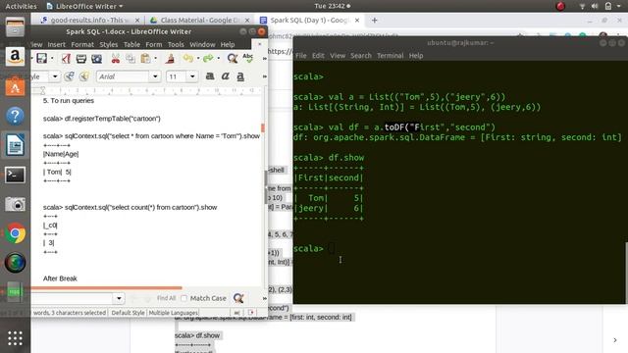Apply italic formatting in Writer
This screenshot has height=353, width=628.
pos(225,76)
